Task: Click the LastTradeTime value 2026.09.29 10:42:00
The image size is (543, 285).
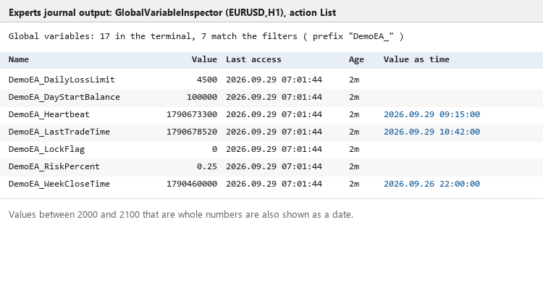Action: pyautogui.click(x=432, y=132)
